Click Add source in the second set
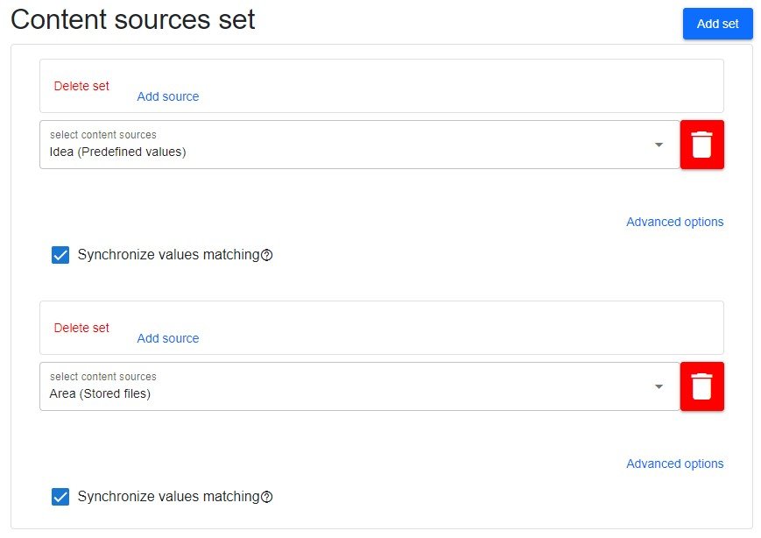Image resolution: width=761 pixels, height=538 pixels. pos(168,338)
